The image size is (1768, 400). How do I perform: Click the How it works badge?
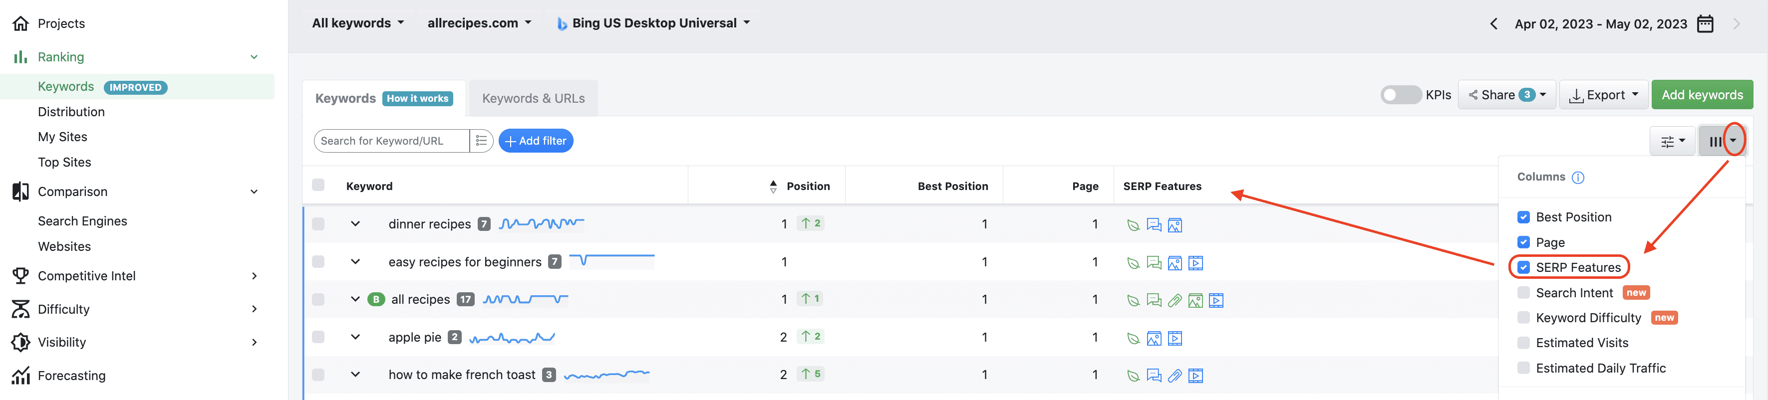(x=417, y=99)
